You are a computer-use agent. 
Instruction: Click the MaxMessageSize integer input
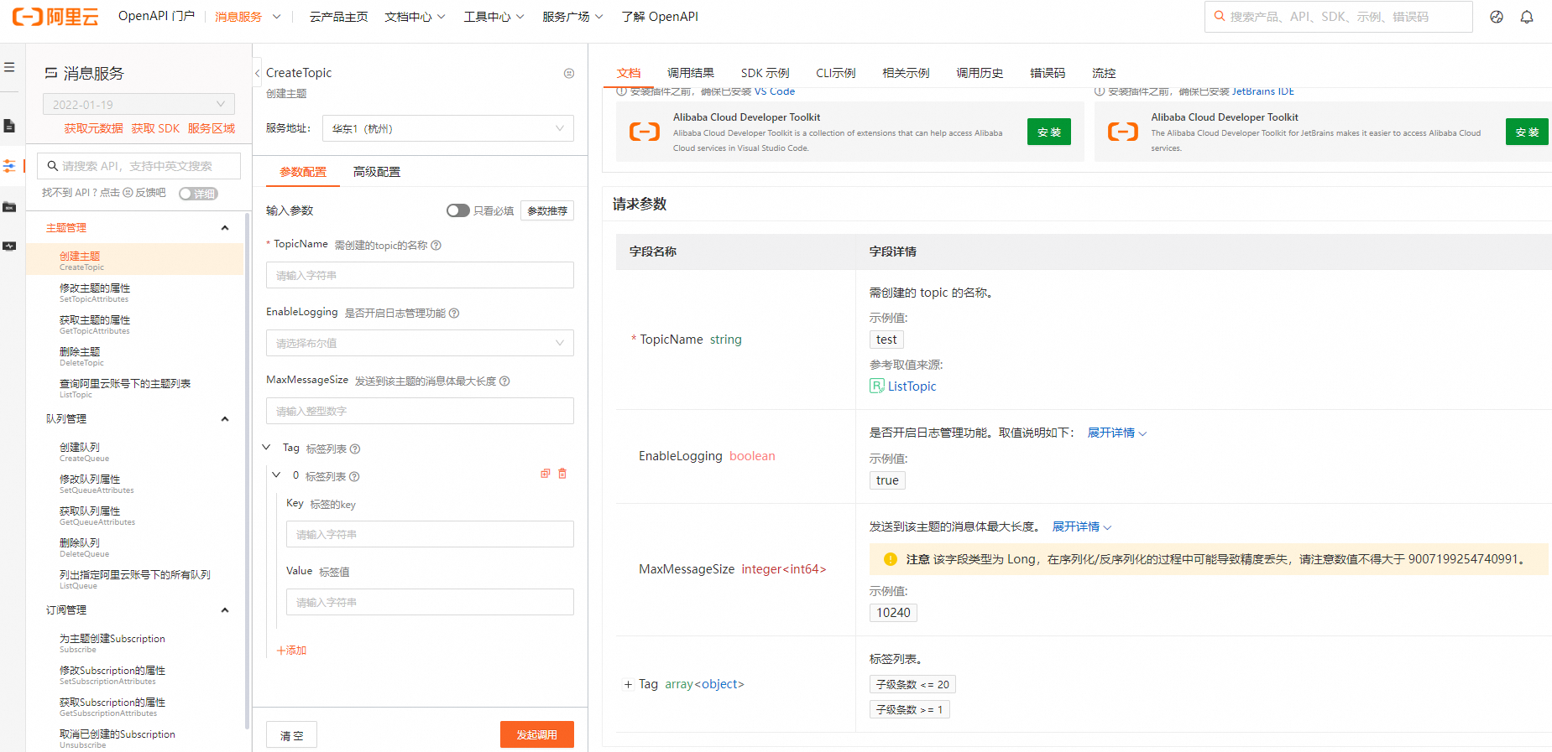click(x=420, y=411)
